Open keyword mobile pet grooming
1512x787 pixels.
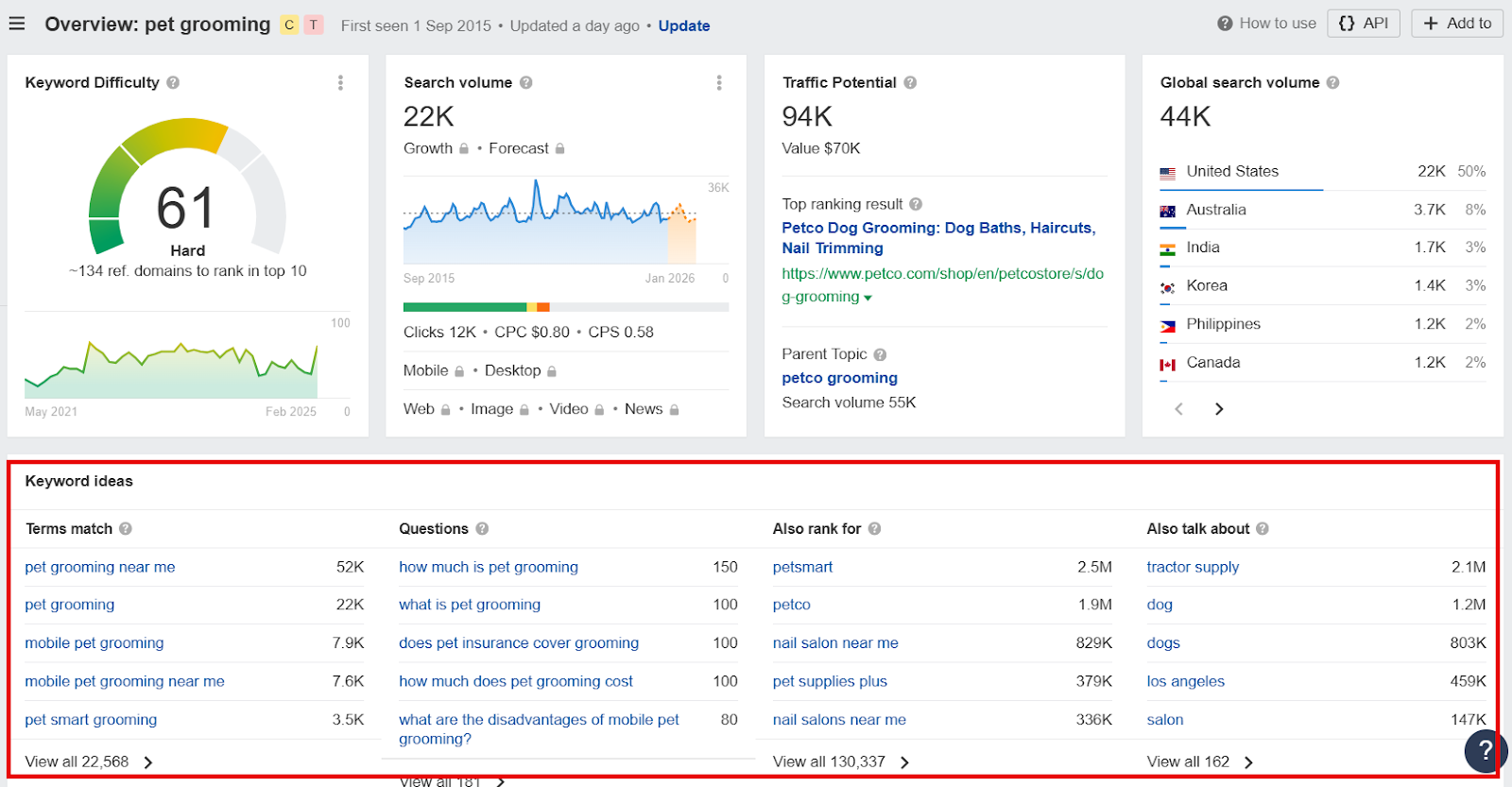coord(94,643)
